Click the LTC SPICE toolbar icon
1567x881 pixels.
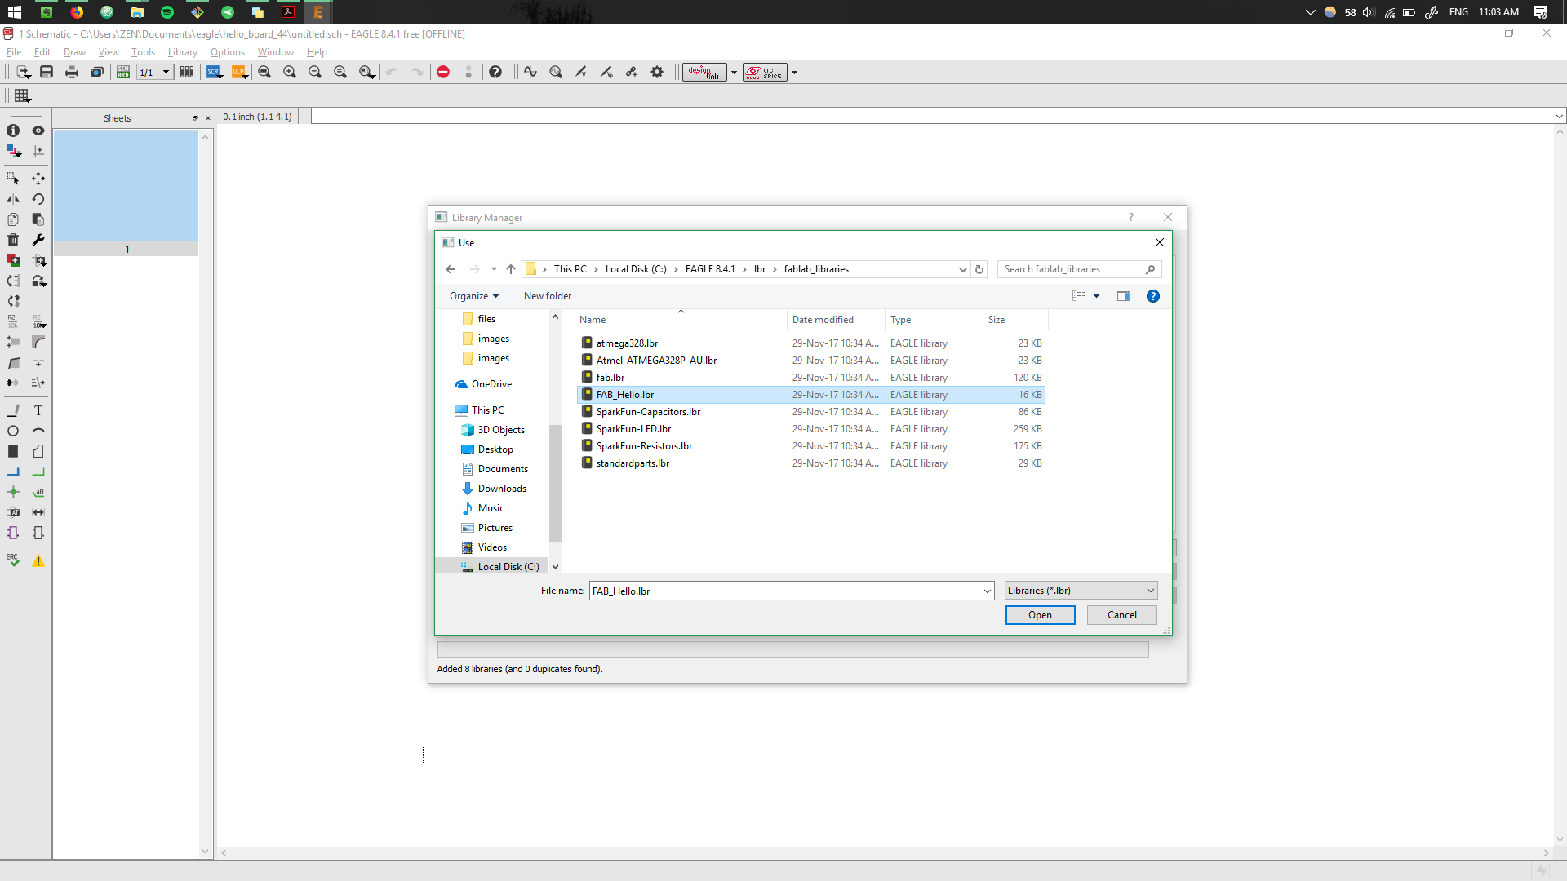click(x=765, y=72)
